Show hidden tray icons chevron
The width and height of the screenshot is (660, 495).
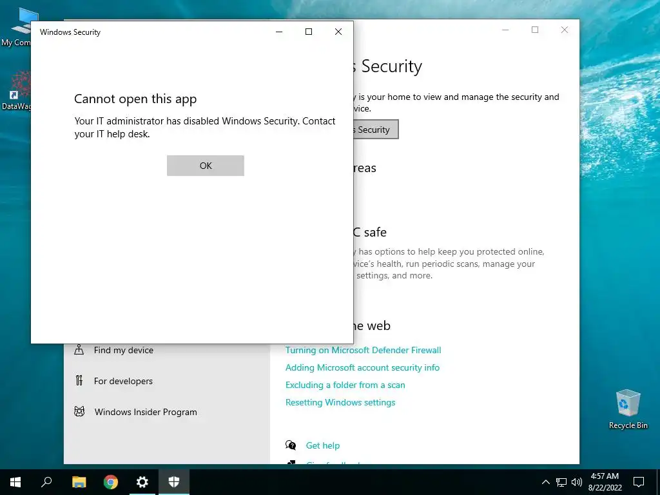pos(545,482)
